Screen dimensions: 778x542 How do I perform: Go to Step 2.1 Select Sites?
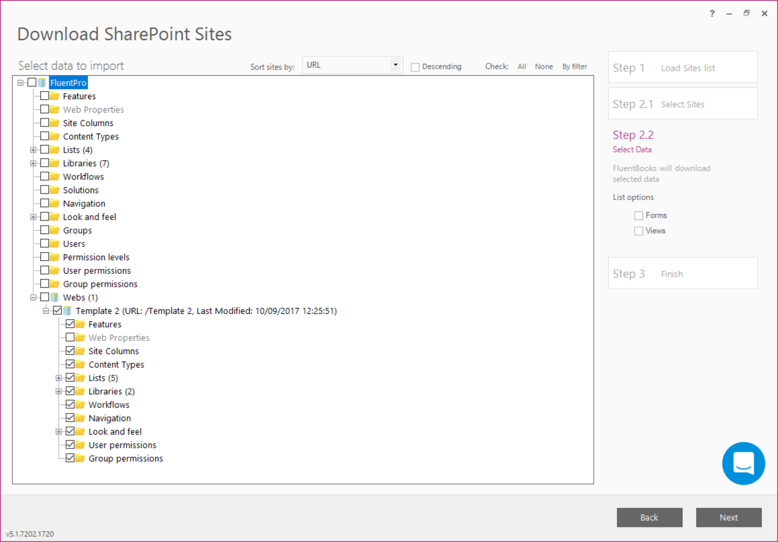[682, 104]
